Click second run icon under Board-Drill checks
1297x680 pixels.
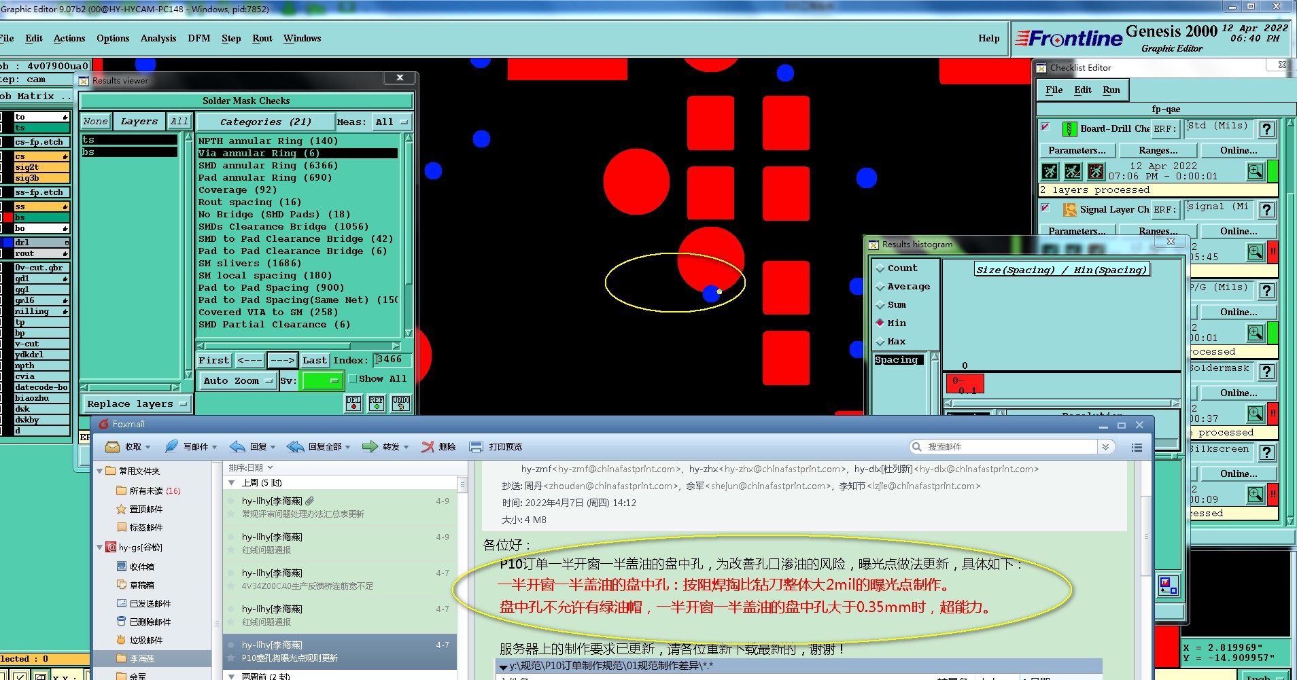click(x=1073, y=171)
